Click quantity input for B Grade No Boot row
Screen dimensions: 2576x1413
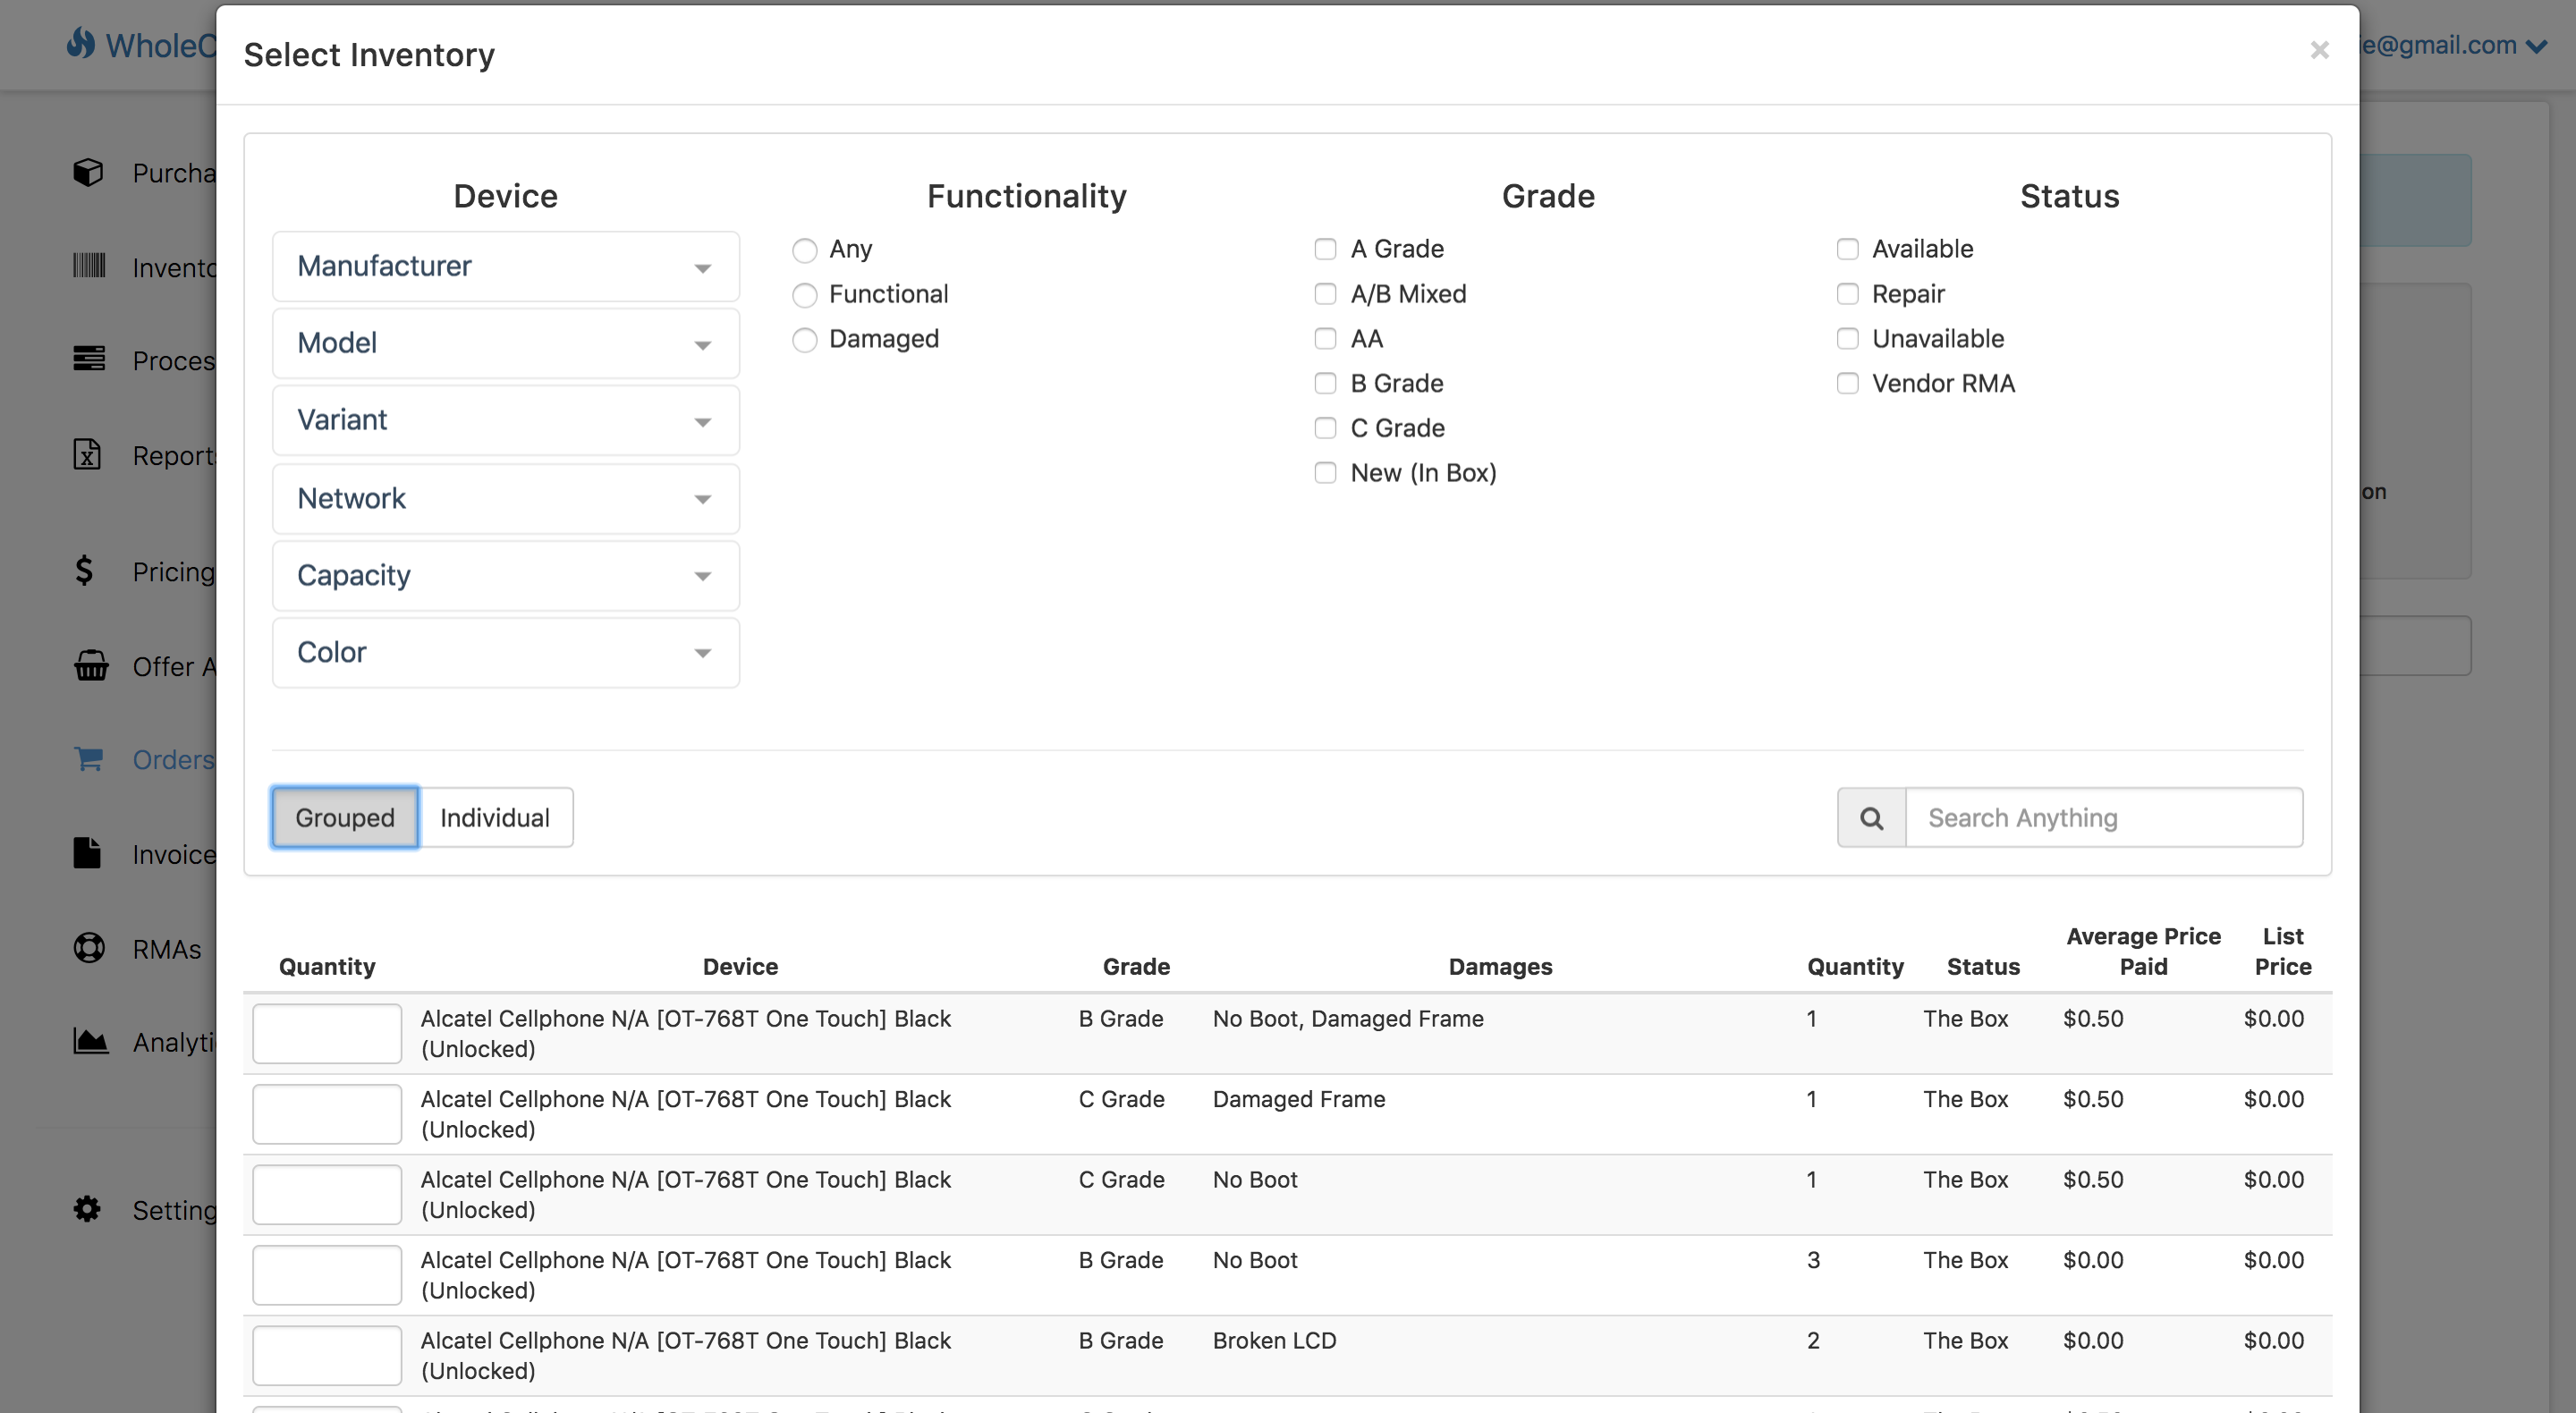pyautogui.click(x=327, y=1275)
